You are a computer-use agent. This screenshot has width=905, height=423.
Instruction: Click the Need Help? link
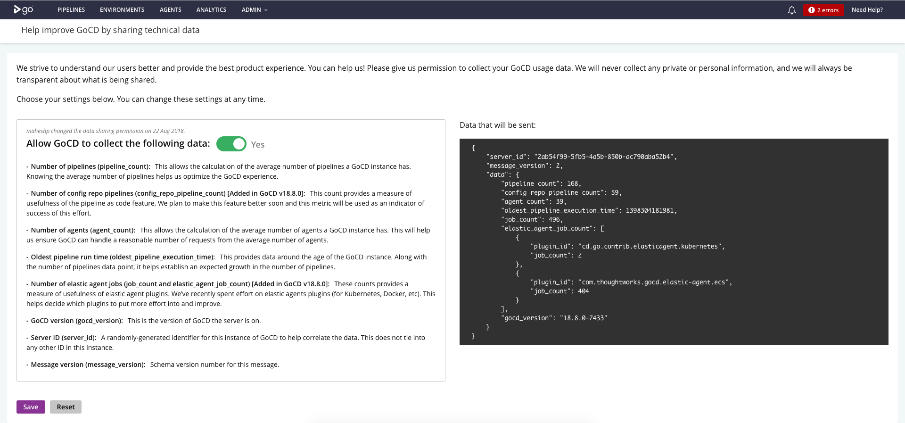click(867, 10)
